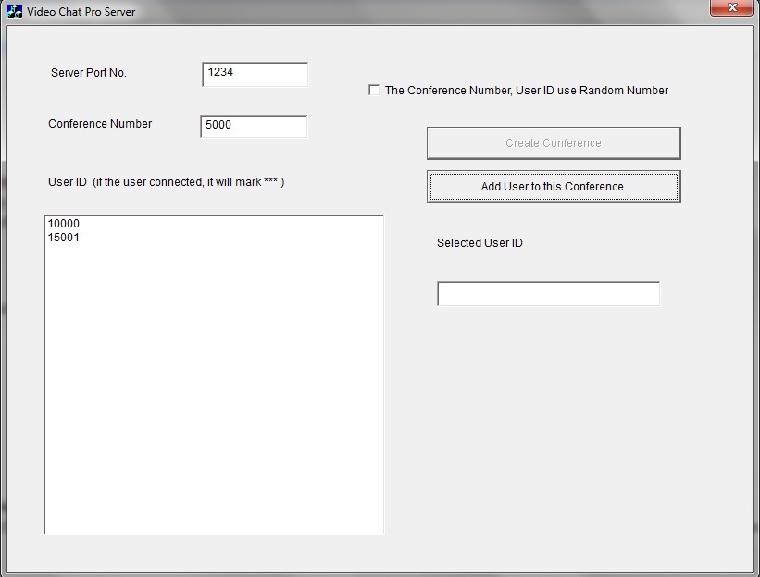Viewport: 760px width, 577px height.
Task: Select user ID 10000 in the list
Action: click(64, 224)
